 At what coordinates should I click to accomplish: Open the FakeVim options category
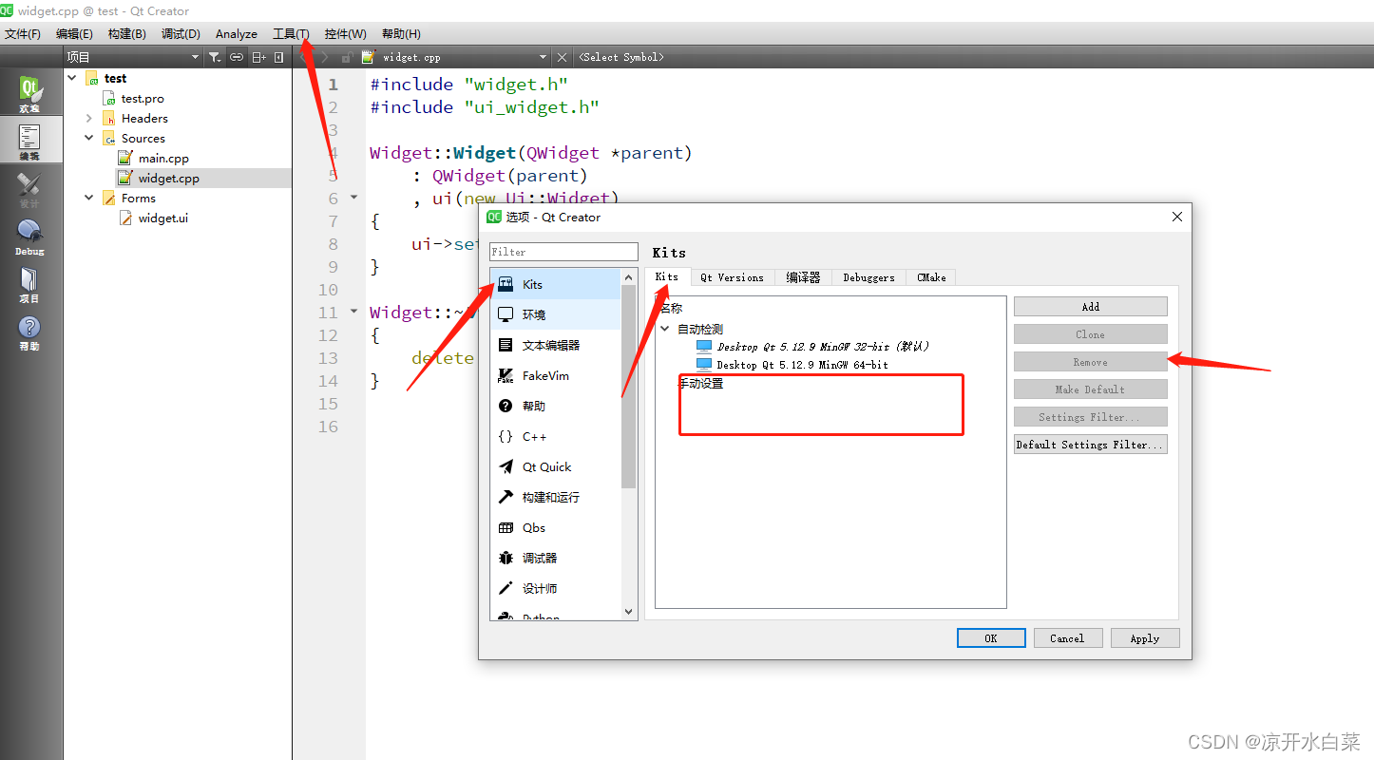tap(556, 375)
